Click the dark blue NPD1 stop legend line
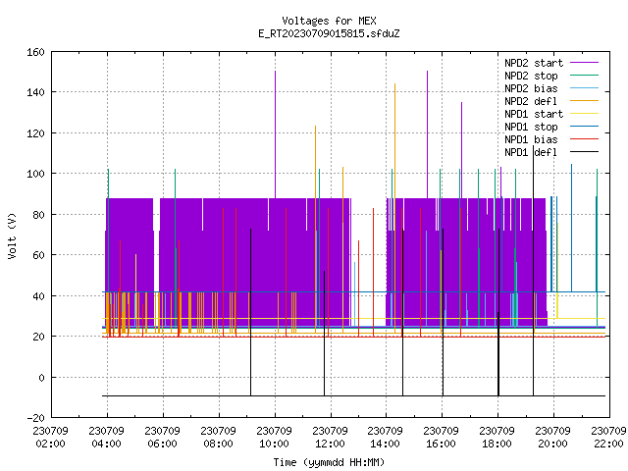This screenshot has width=628, height=471. [x=584, y=127]
